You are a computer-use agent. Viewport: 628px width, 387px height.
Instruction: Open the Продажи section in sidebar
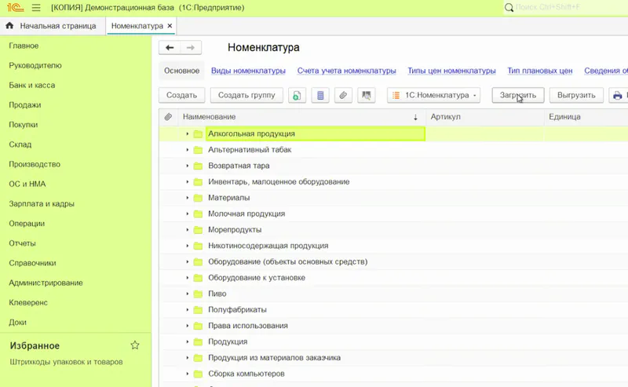pos(25,104)
